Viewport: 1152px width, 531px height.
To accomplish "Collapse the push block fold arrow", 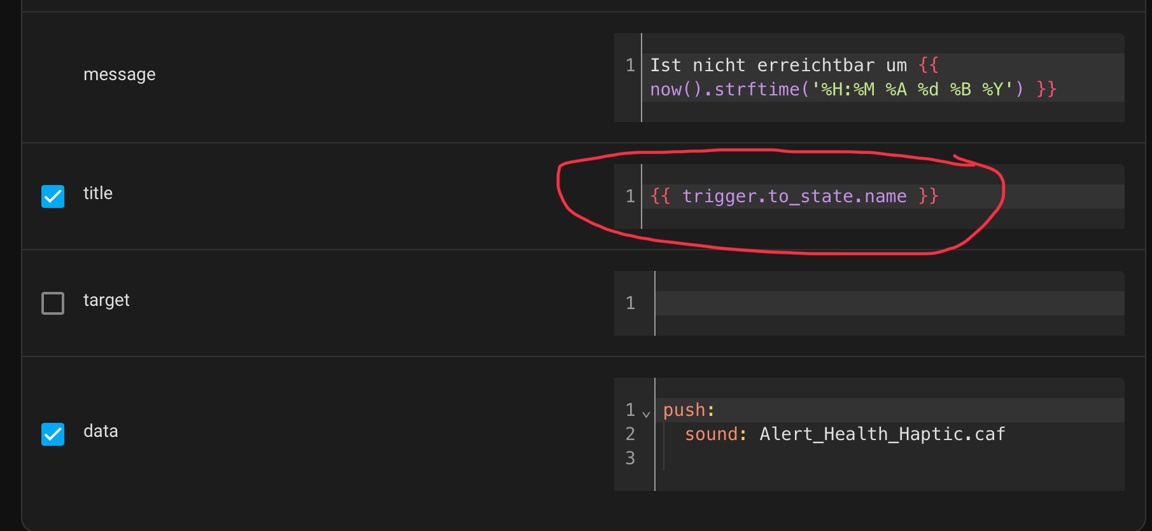I will pyautogui.click(x=646, y=414).
